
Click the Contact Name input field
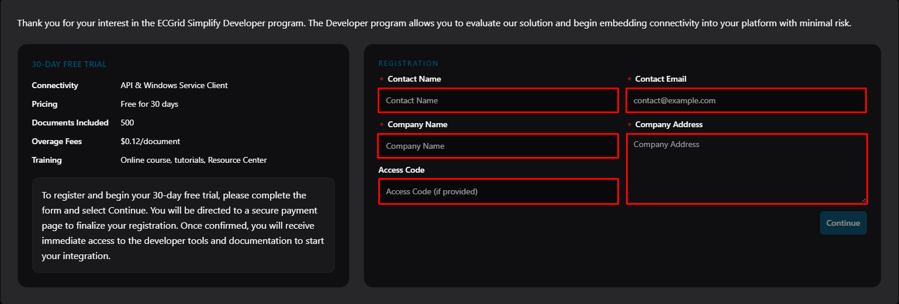point(498,100)
